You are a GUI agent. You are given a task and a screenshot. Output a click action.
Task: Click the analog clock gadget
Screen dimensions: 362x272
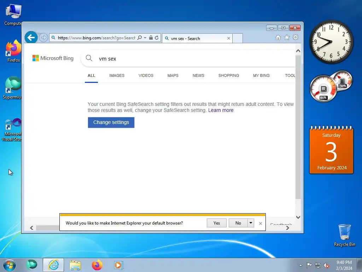331,42
